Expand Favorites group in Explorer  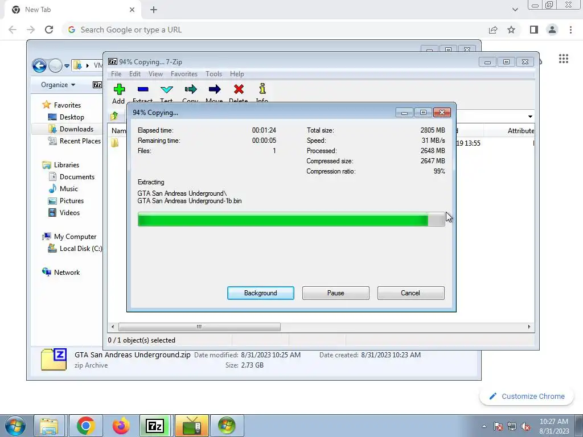pyautogui.click(x=67, y=105)
